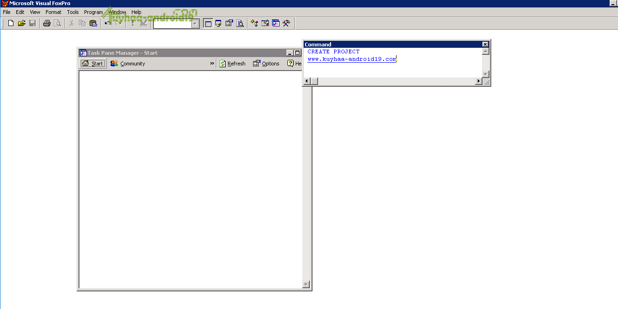Click the Cut scissors icon
Viewport: 618px width, 309px height.
(72, 23)
